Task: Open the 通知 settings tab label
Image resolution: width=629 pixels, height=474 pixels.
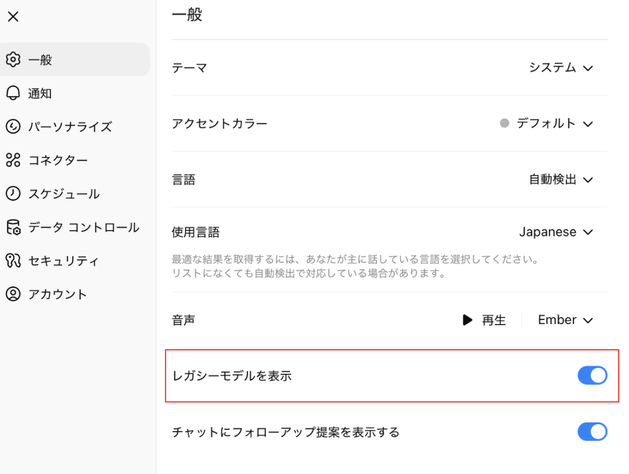Action: click(40, 93)
